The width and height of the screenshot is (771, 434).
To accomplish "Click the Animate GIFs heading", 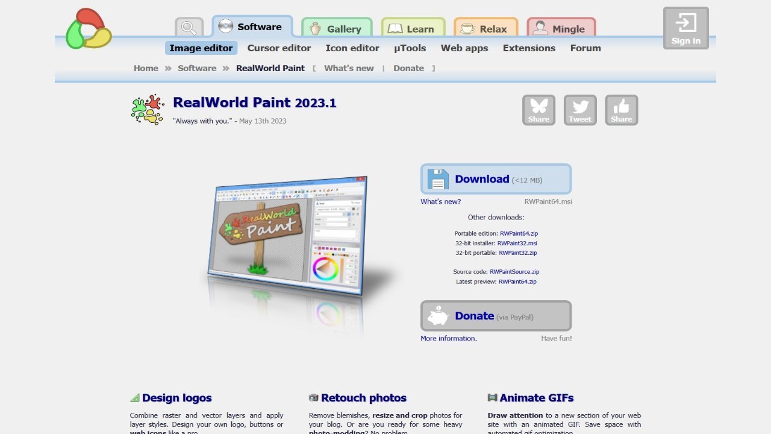I will [537, 398].
